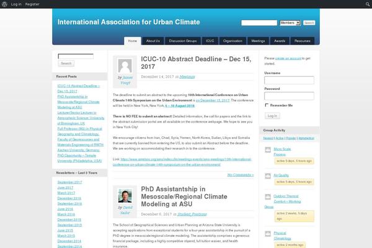Open the December 2016 newsletter
372x248 pixels.
[69, 198]
